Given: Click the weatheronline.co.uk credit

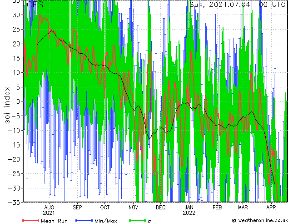Looking at the screenshot, I should 260,220.
